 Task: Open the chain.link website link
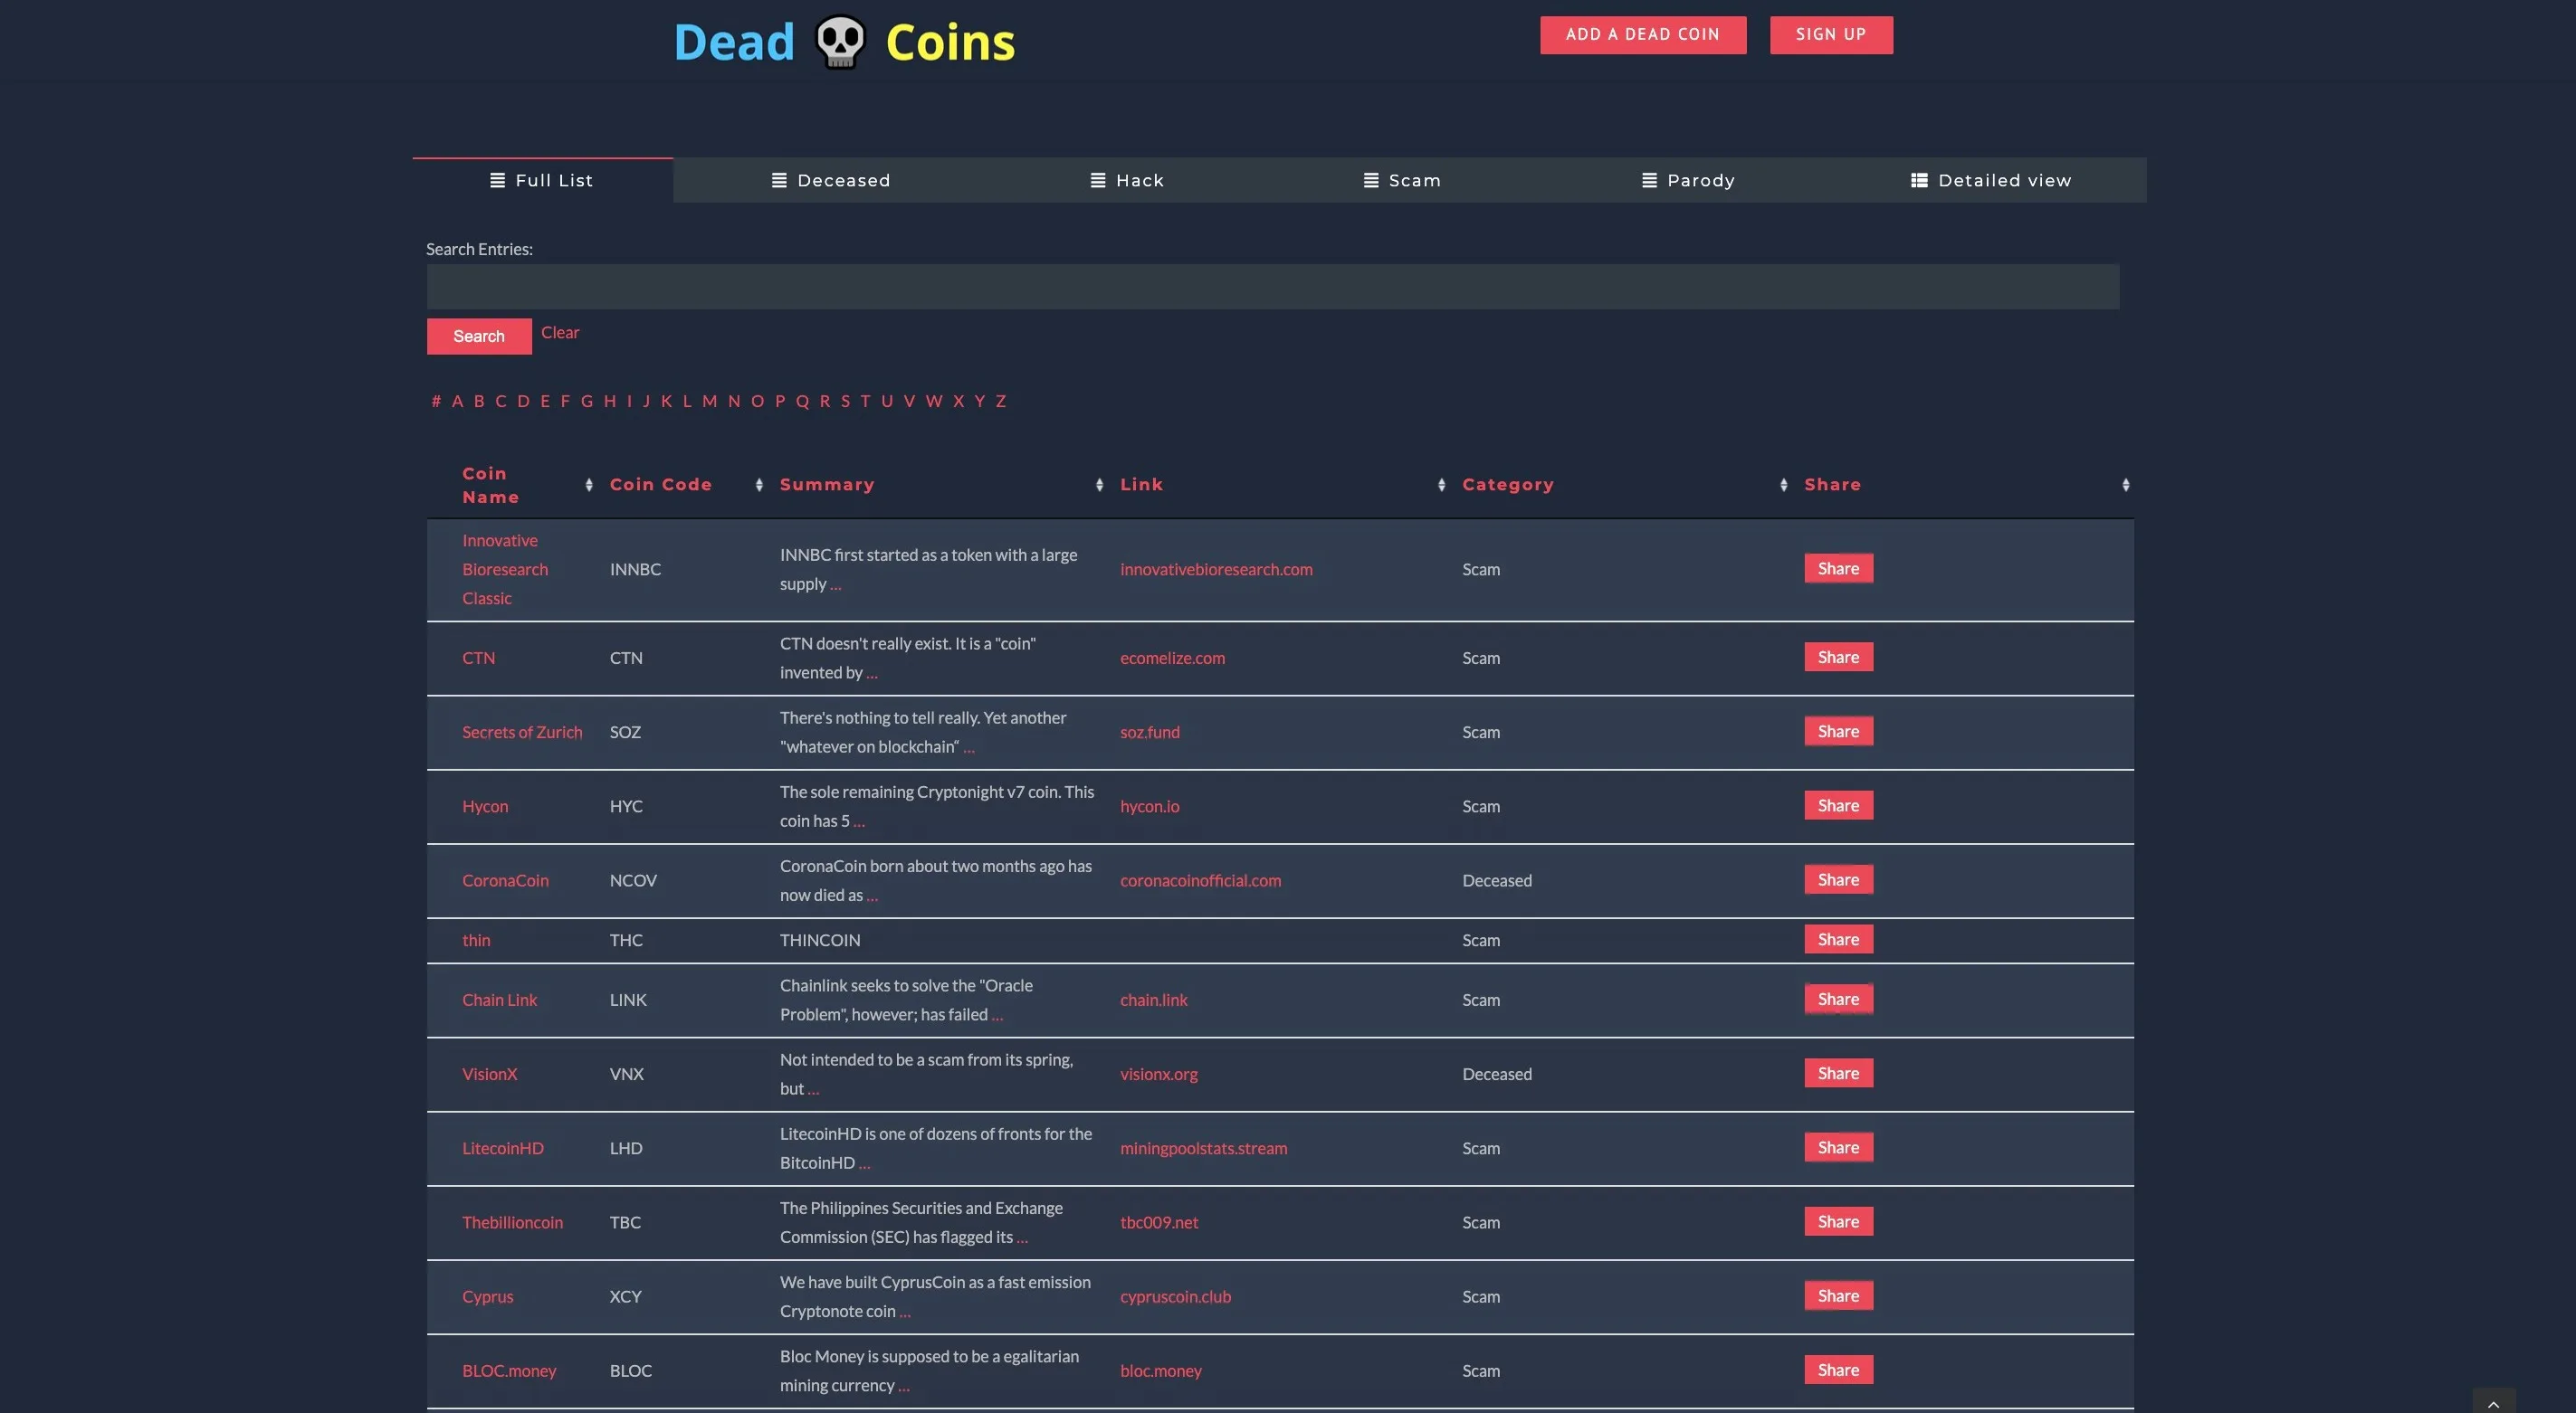(x=1153, y=1000)
